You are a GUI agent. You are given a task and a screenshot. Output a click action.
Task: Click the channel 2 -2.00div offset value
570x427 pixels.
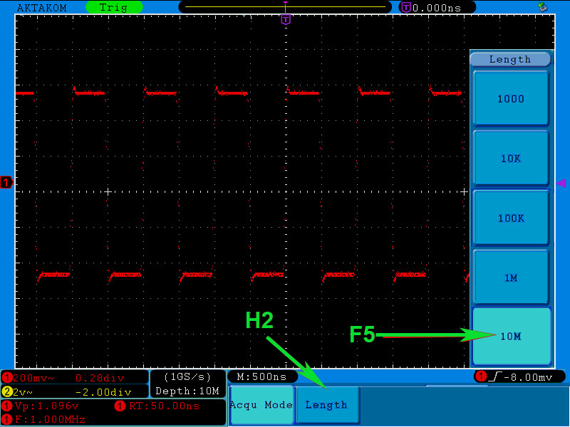pyautogui.click(x=103, y=392)
